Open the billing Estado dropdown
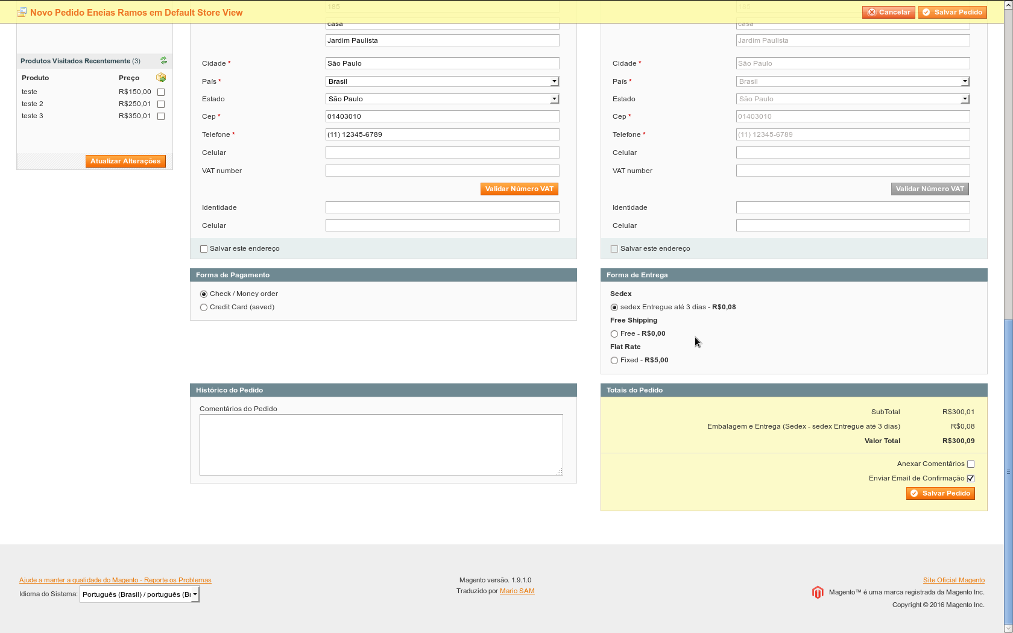The height and width of the screenshot is (633, 1013). click(443, 99)
